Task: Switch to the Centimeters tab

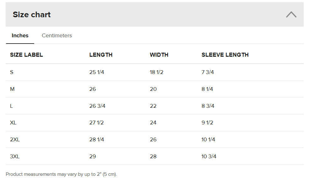Action: coord(57,35)
